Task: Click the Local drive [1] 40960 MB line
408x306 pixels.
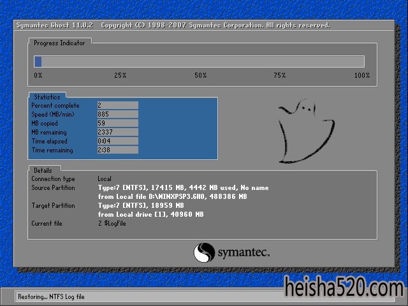Action: (151, 215)
